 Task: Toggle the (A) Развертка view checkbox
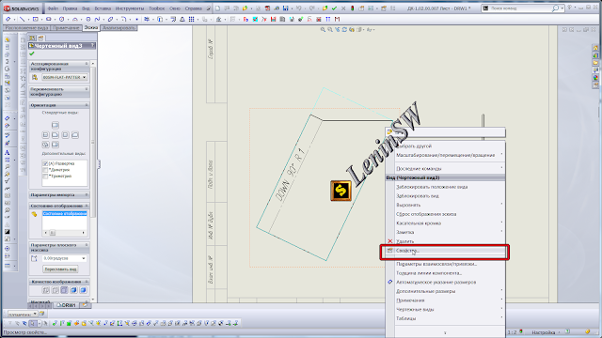(45, 163)
